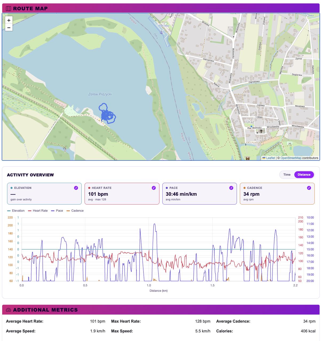Open the OpenStreetMap attribution link
The image size is (323, 341).
pyautogui.click(x=291, y=158)
